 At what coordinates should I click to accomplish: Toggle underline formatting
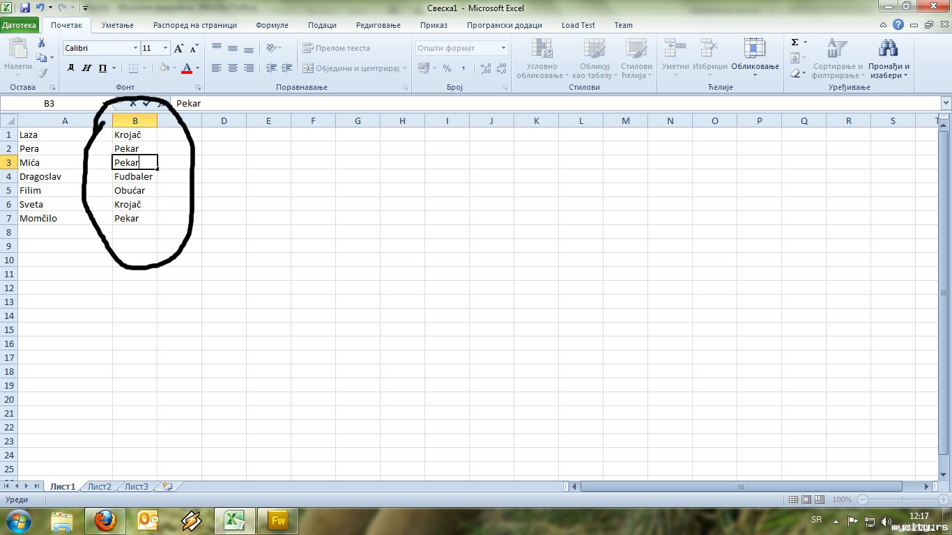102,68
